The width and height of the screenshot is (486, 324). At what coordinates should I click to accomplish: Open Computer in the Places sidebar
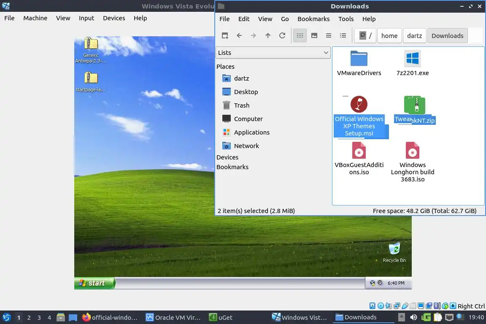[243, 119]
